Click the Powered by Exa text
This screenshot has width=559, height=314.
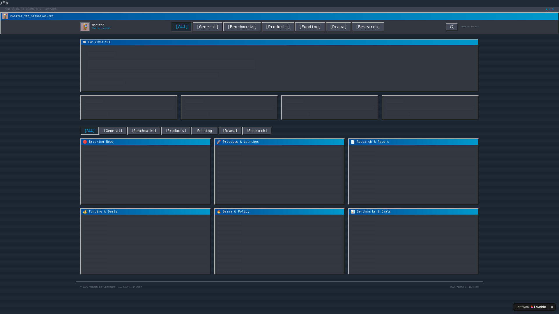point(470,27)
